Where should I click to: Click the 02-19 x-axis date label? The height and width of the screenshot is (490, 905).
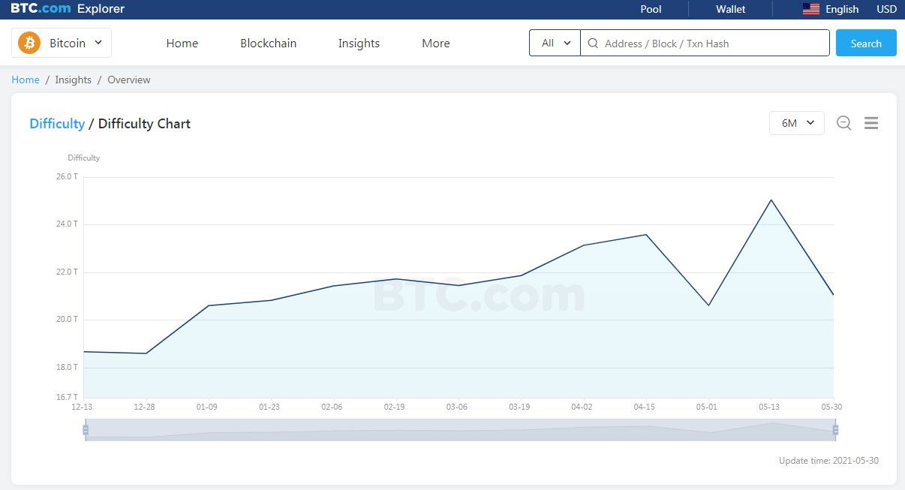[x=394, y=407]
